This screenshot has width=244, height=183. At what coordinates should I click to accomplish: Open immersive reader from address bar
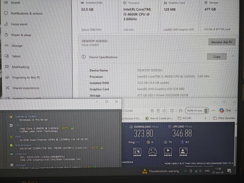pyautogui.click(x=158, y=111)
